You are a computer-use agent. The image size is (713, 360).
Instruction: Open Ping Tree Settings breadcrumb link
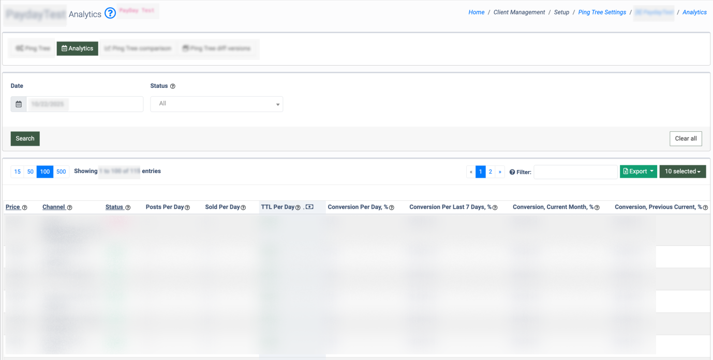pyautogui.click(x=602, y=12)
